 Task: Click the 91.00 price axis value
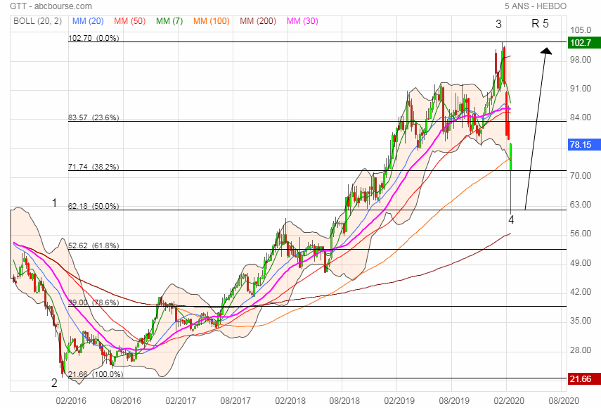click(x=581, y=89)
